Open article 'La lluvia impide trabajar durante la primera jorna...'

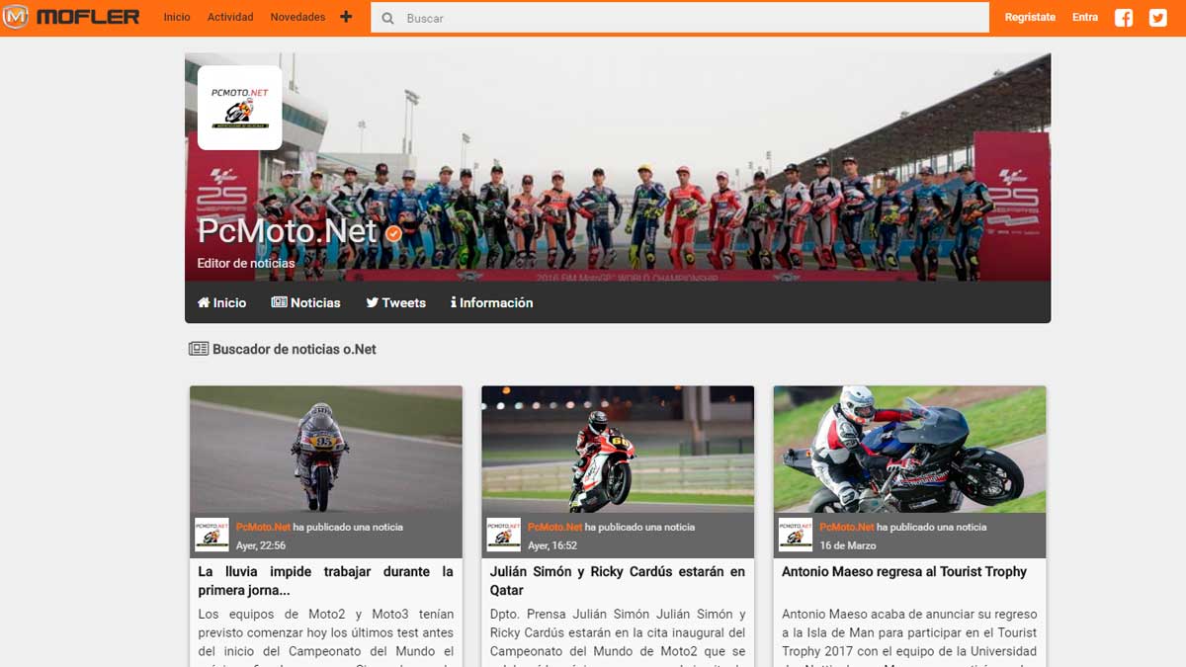pyautogui.click(x=326, y=580)
